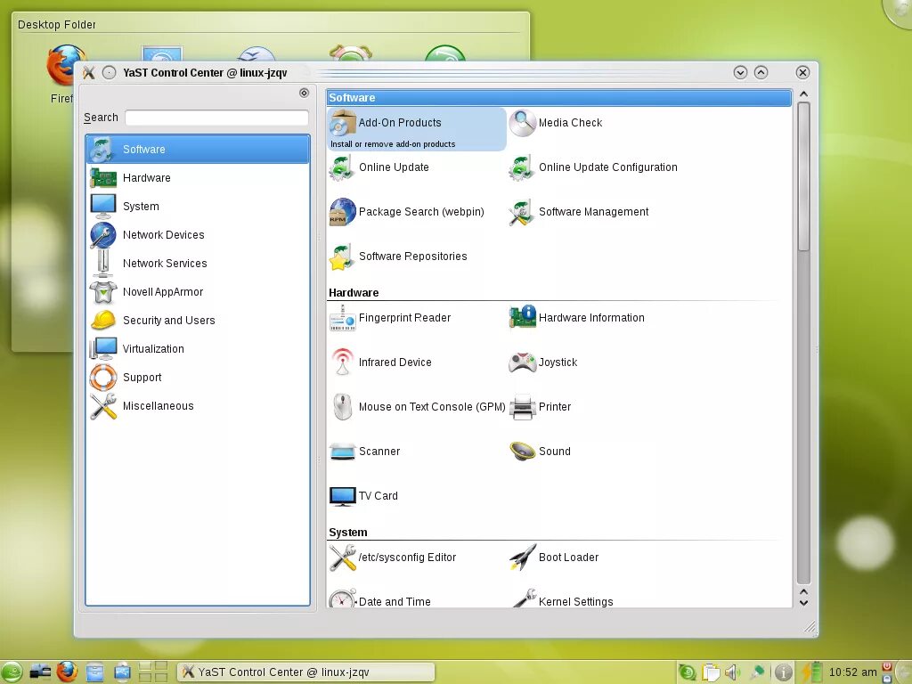Click the window resize grip corner
The image size is (912, 684).
click(809, 627)
